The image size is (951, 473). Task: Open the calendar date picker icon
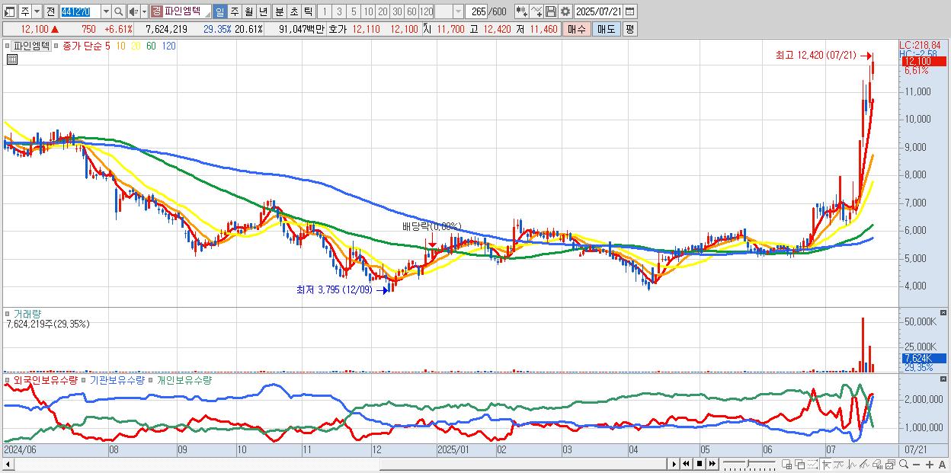pos(629,11)
